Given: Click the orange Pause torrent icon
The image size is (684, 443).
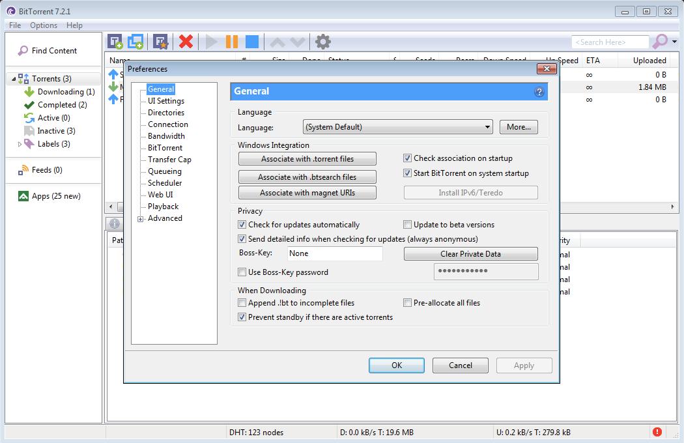Looking at the screenshot, I should [x=232, y=42].
